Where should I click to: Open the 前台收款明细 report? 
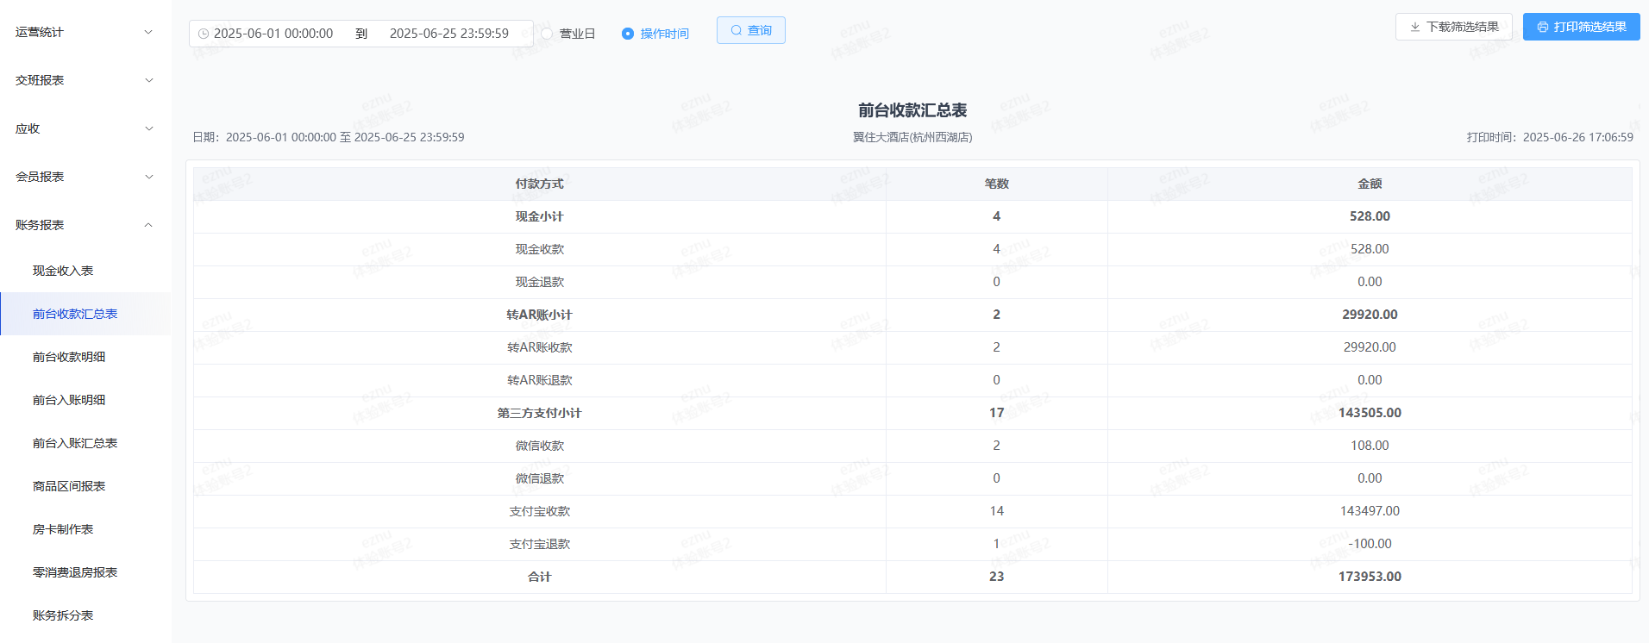pyautogui.click(x=85, y=357)
